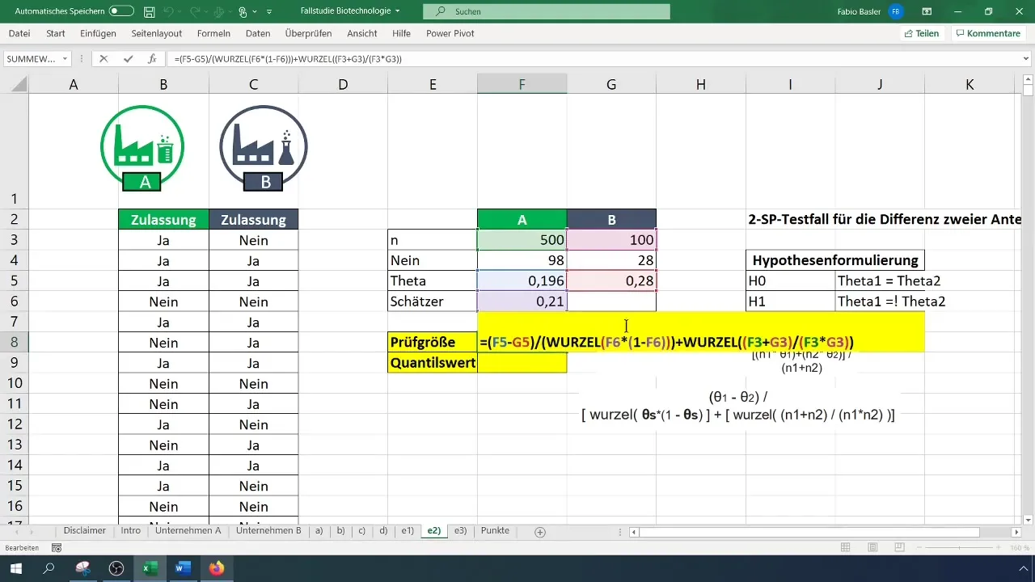Viewport: 1035px width, 582px height.
Task: Click the fx insert function icon
Action: pyautogui.click(x=151, y=59)
